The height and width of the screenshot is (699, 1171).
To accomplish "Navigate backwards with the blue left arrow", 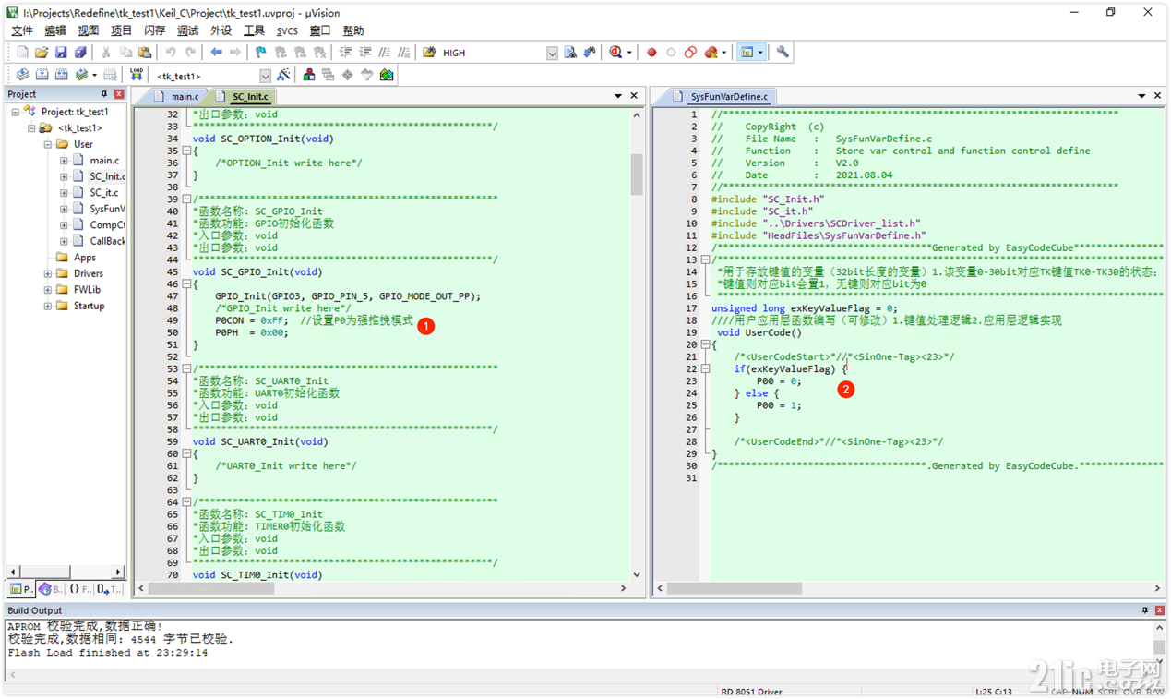I will pyautogui.click(x=216, y=53).
